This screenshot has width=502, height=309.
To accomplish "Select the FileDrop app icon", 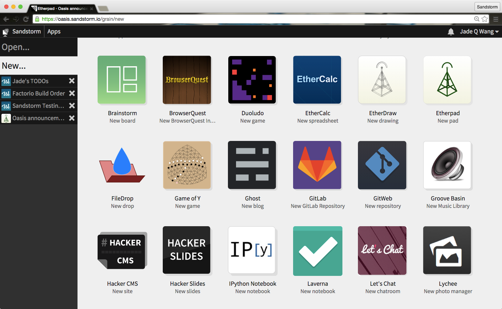I will point(122,165).
